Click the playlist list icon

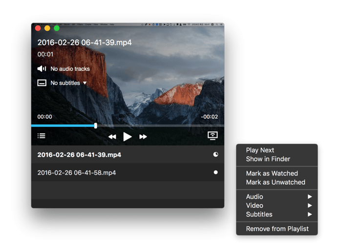tap(41, 136)
